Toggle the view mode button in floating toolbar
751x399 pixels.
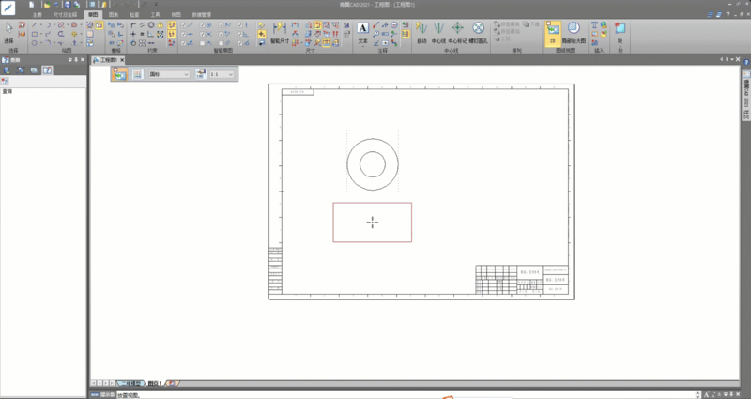119,74
